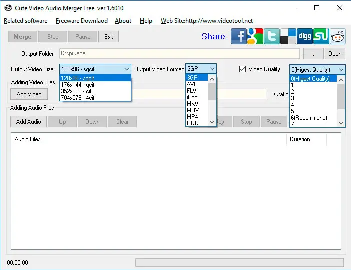The height and width of the screenshot is (270, 351).
Task: Open the About menu
Action: (123, 21)
